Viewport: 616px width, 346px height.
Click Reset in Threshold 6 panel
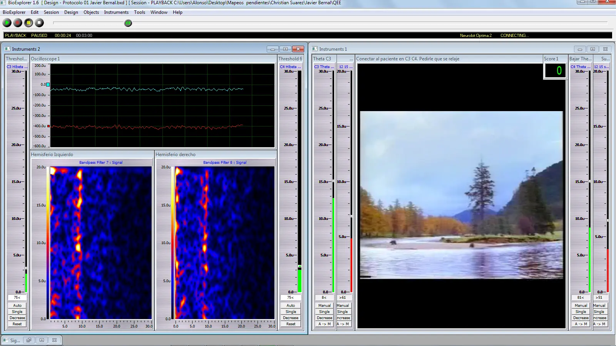pos(291,324)
